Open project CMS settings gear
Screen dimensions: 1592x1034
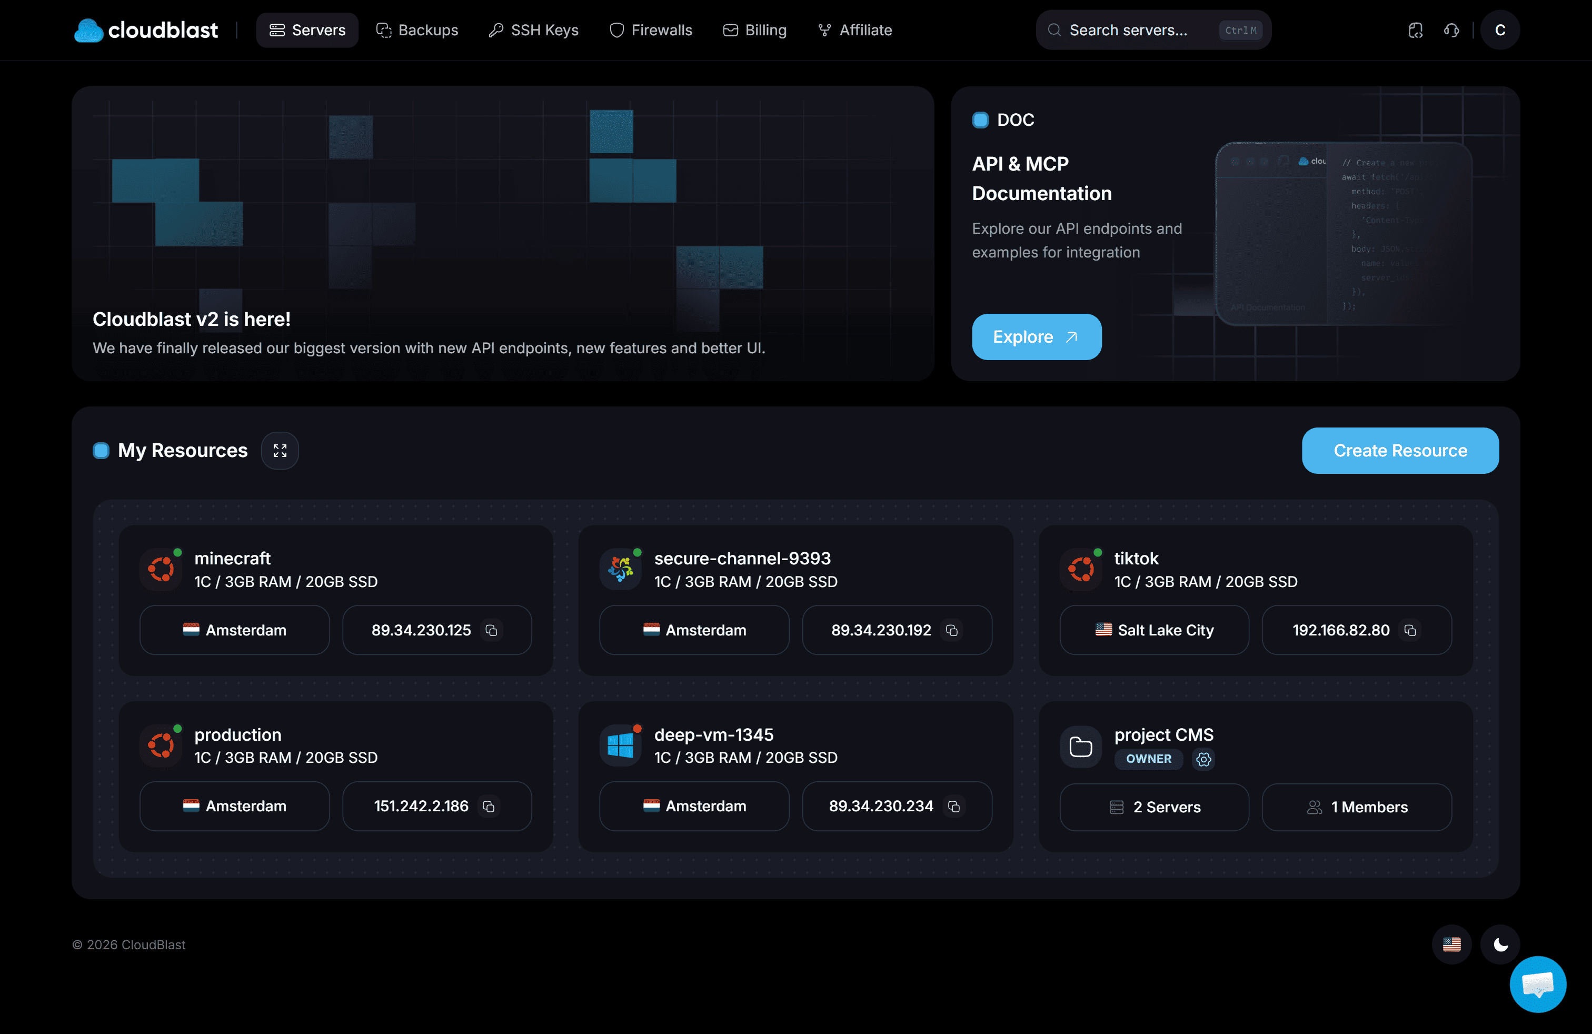[1203, 759]
